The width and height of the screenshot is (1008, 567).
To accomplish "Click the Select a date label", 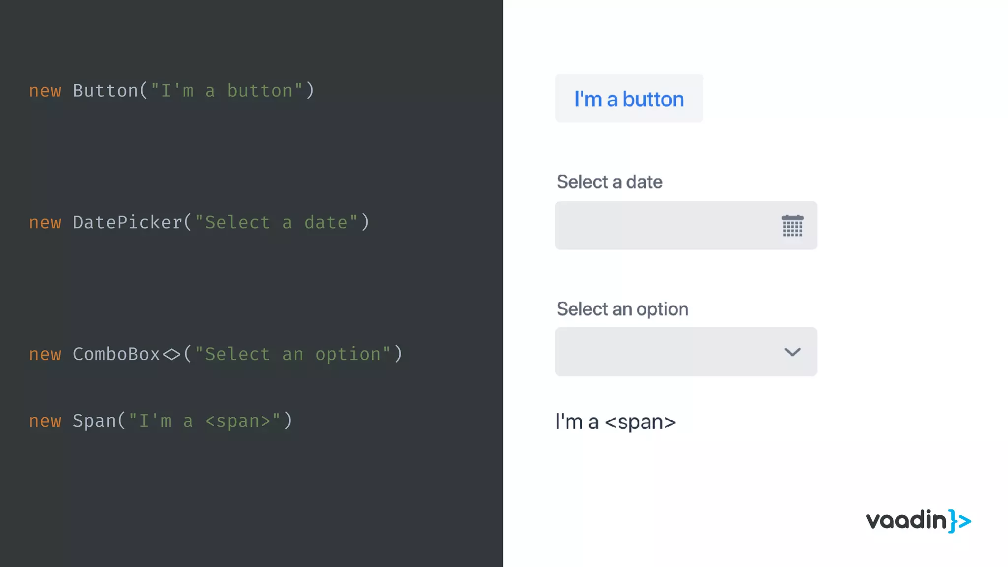I will (x=609, y=182).
